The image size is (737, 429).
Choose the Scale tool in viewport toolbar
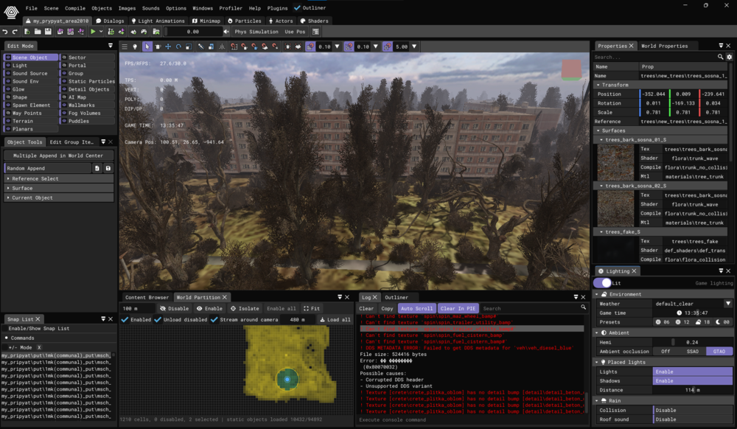tap(189, 46)
